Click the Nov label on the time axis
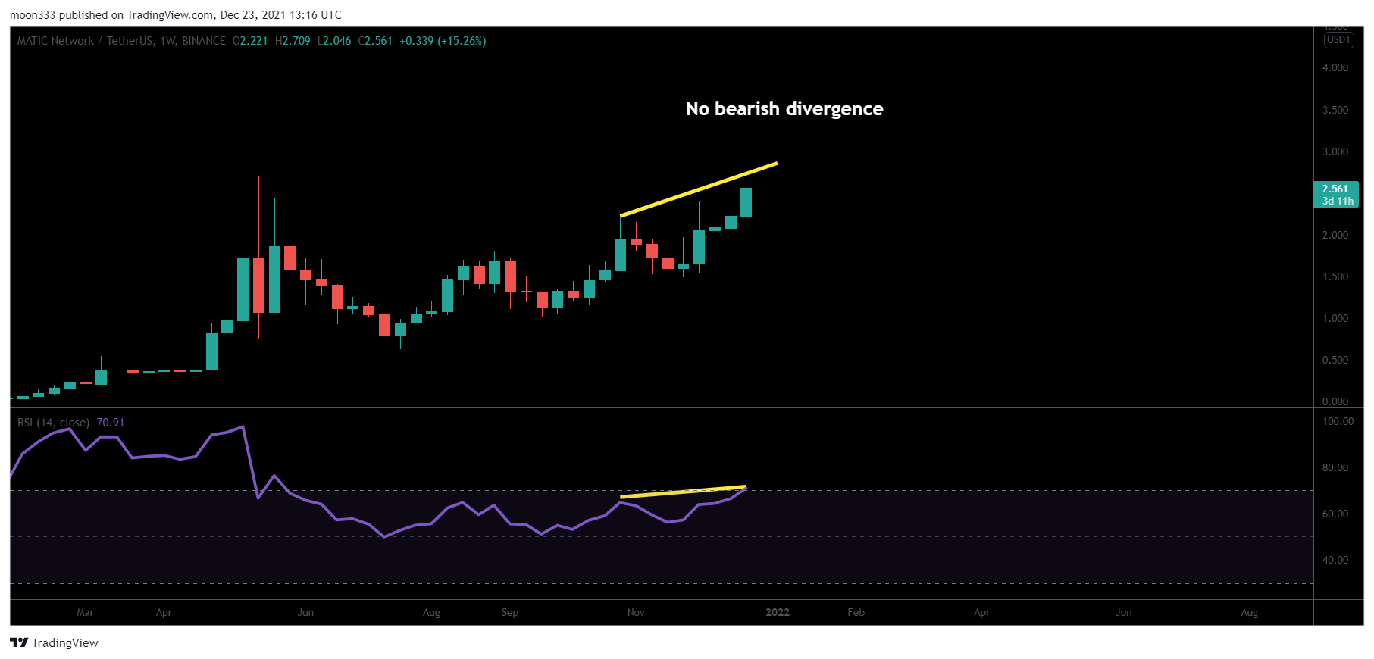The image size is (1374, 659). click(x=636, y=612)
